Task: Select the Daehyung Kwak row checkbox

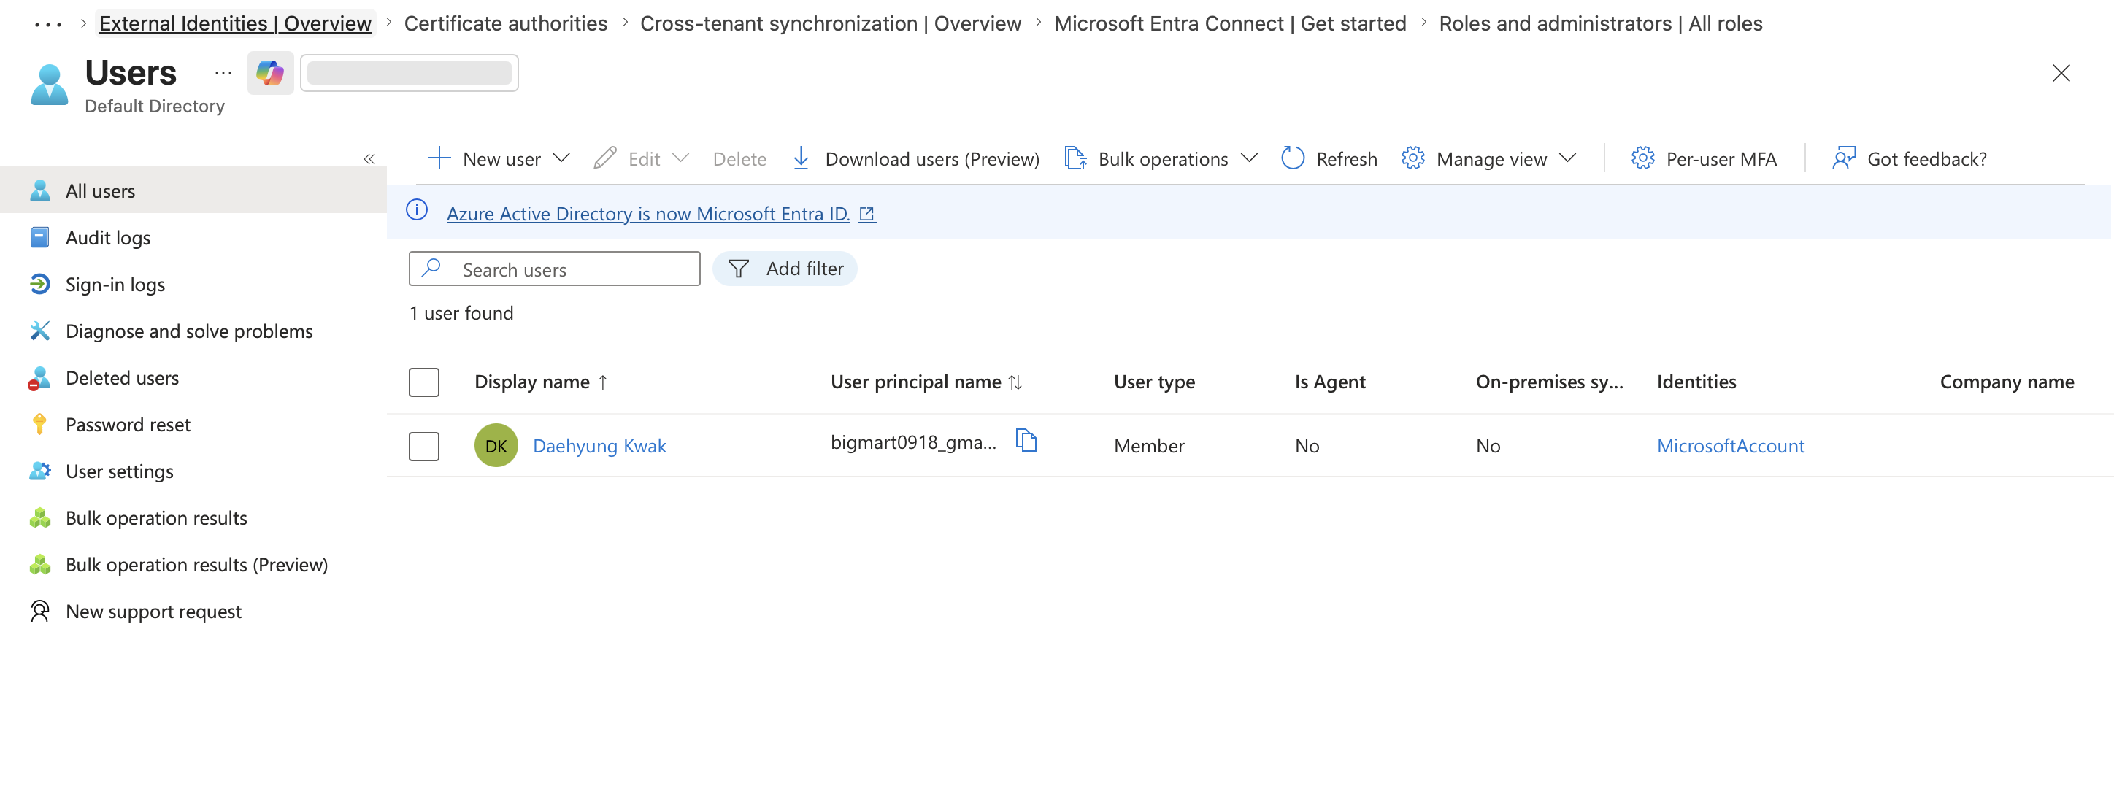Action: point(424,446)
